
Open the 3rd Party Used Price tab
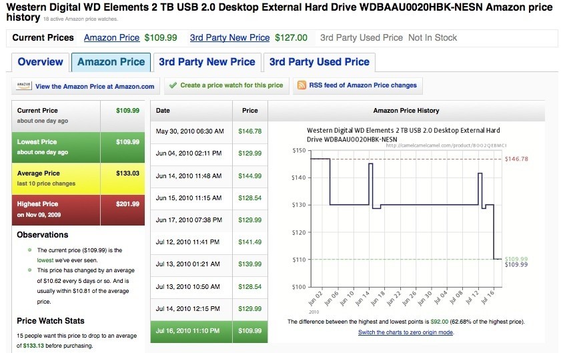(319, 62)
